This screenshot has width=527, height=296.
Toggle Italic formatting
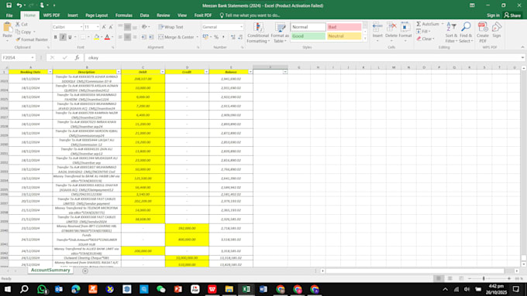click(63, 37)
